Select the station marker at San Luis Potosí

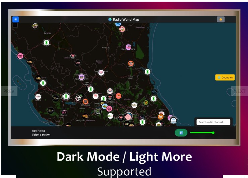click(101, 72)
